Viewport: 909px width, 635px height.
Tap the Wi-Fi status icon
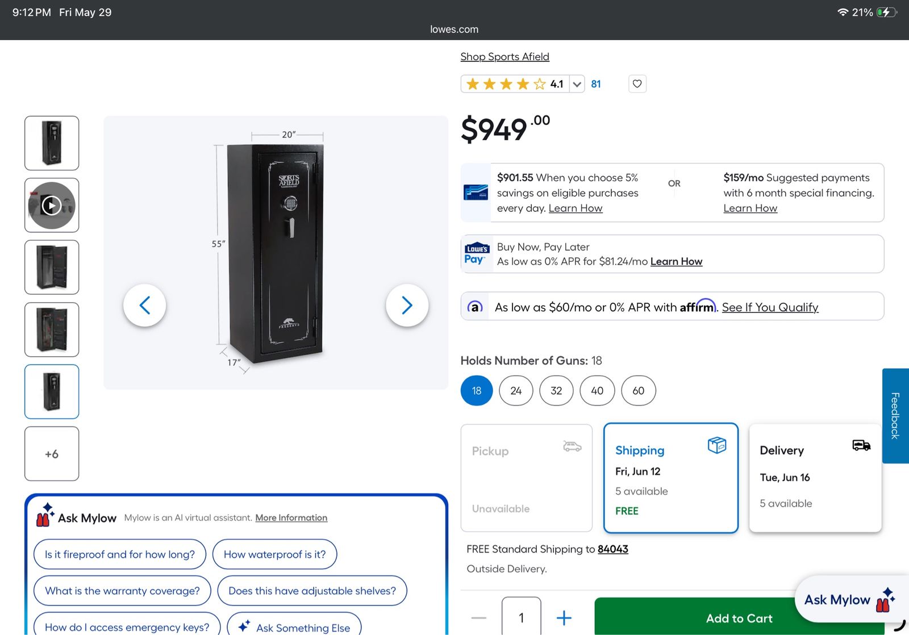[x=843, y=12]
